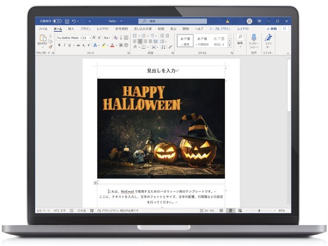The image size is (328, 246).
Task: Click the フォーカス focus mode button
Action: pos(207,211)
